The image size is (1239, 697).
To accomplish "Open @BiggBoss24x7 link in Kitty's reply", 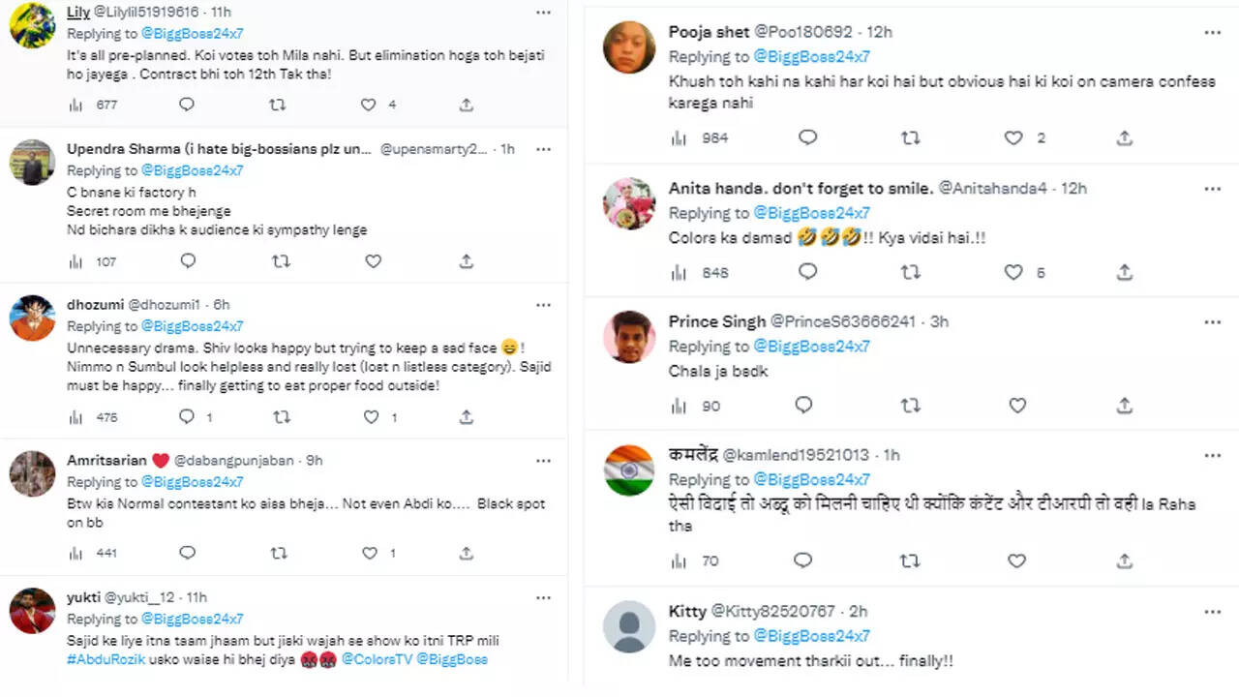I will coord(811,636).
